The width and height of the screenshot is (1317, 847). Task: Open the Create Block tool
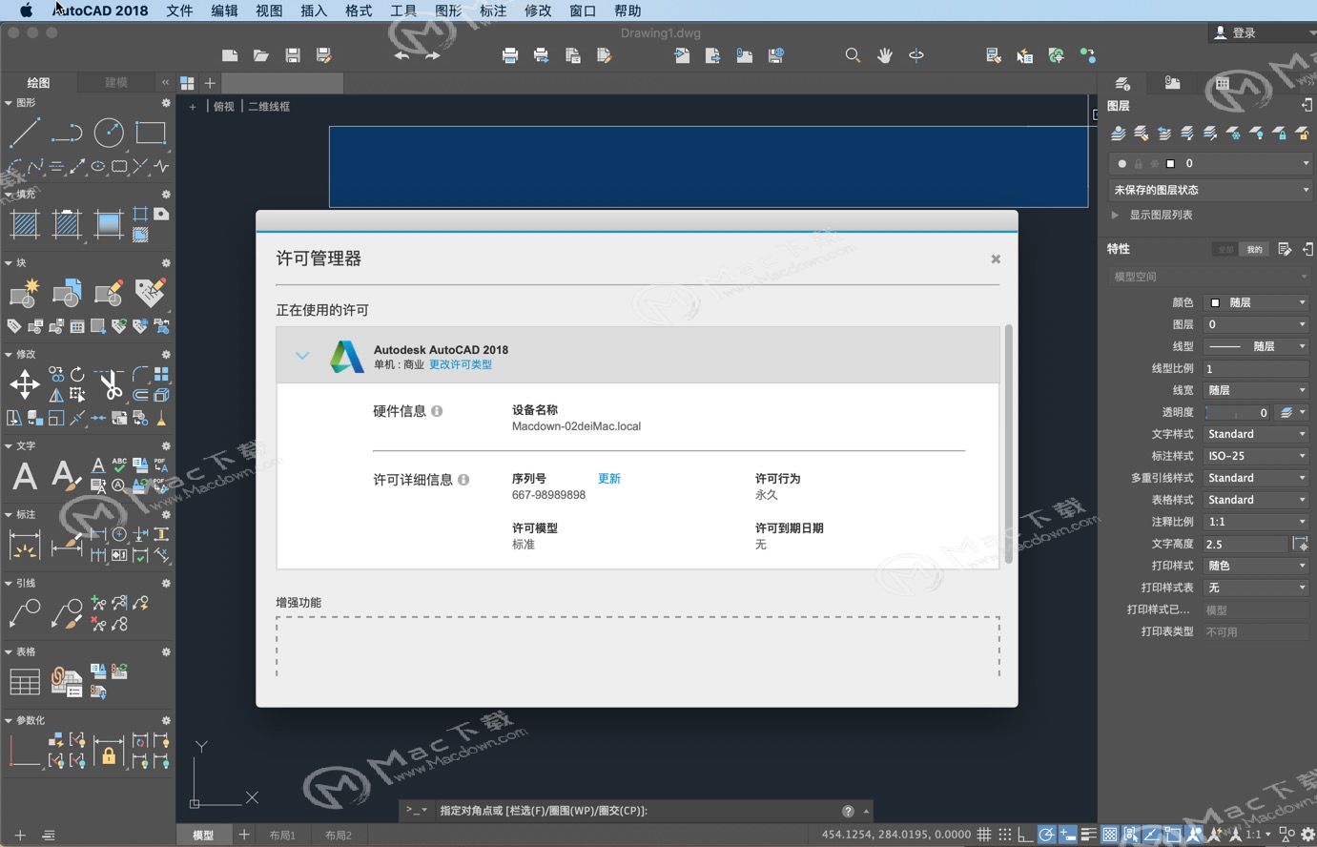24,293
